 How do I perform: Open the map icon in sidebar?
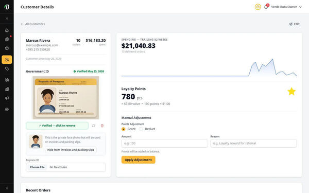[7, 80]
